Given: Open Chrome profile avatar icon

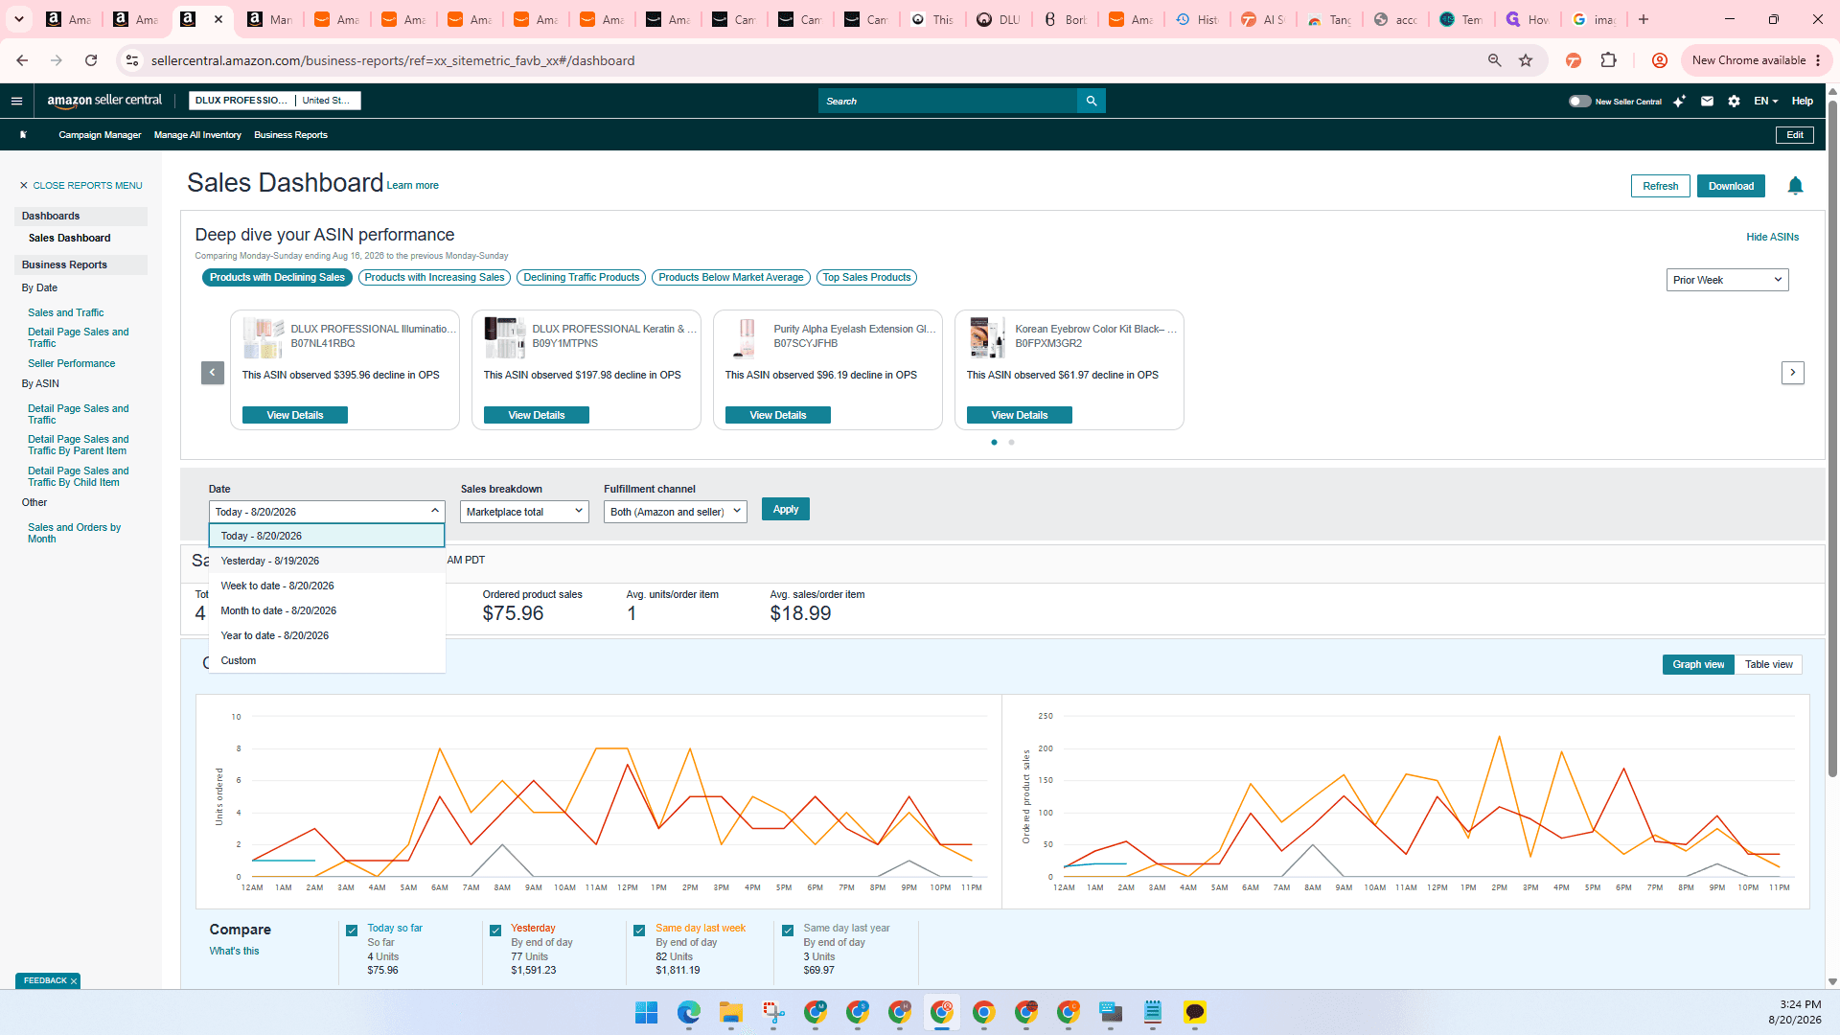Looking at the screenshot, I should coord(1660,60).
